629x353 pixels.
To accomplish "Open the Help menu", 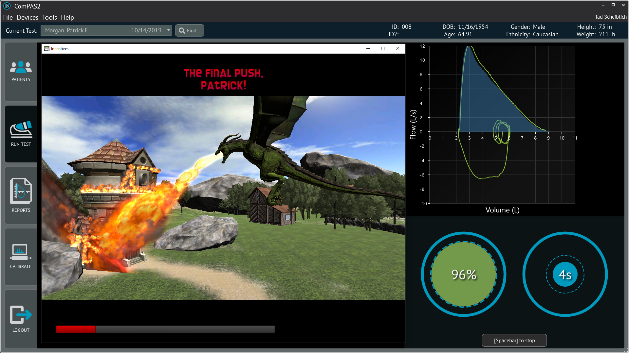I will click(67, 17).
